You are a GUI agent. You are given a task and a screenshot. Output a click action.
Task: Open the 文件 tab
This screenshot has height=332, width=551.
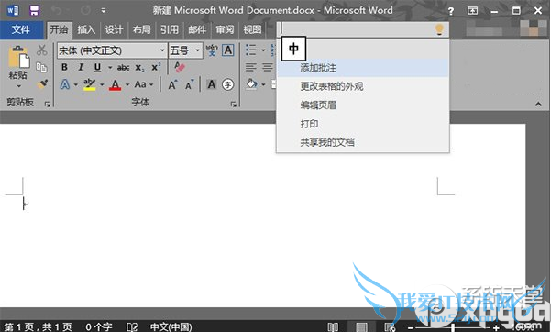pyautogui.click(x=21, y=30)
